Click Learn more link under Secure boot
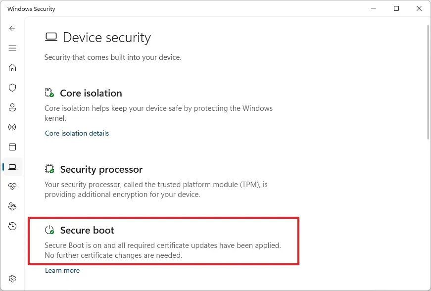The width and height of the screenshot is (431, 291). 62,270
